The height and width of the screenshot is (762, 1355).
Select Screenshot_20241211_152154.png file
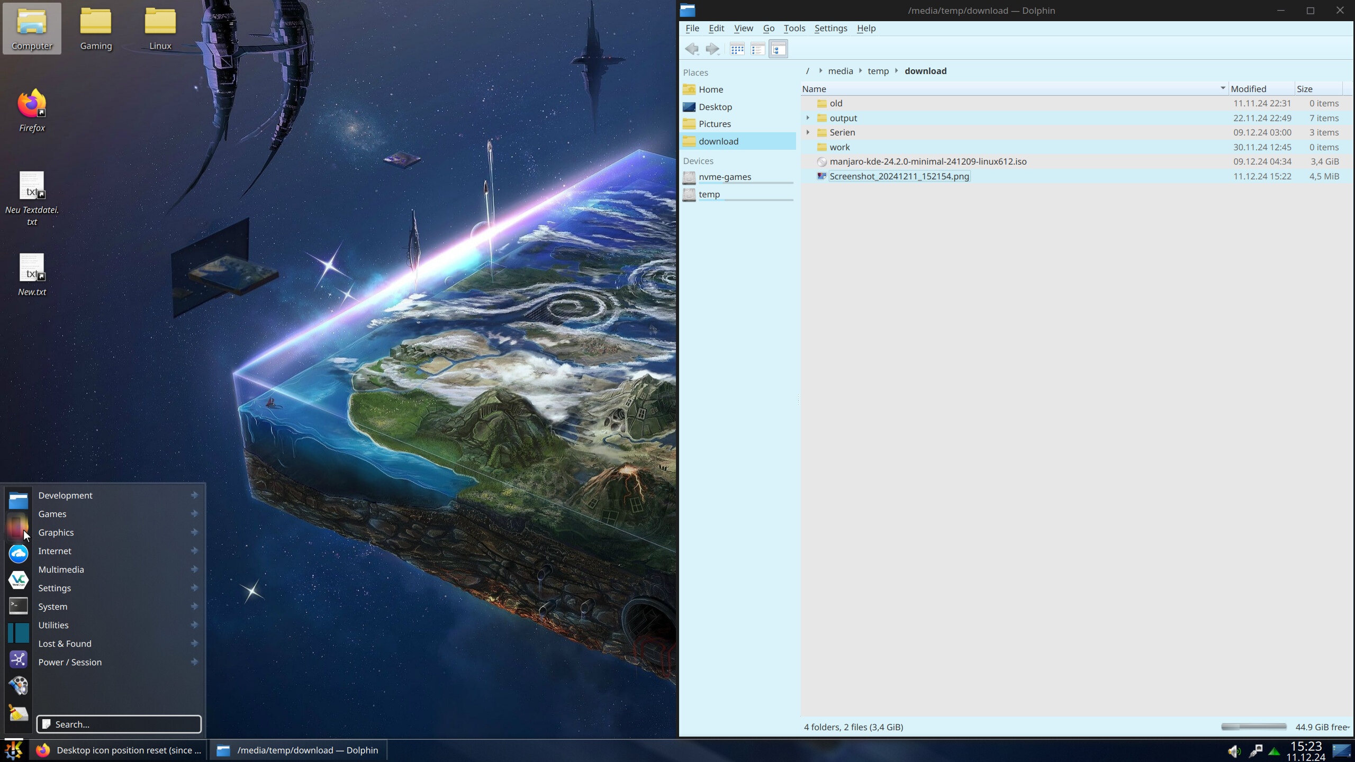point(899,176)
